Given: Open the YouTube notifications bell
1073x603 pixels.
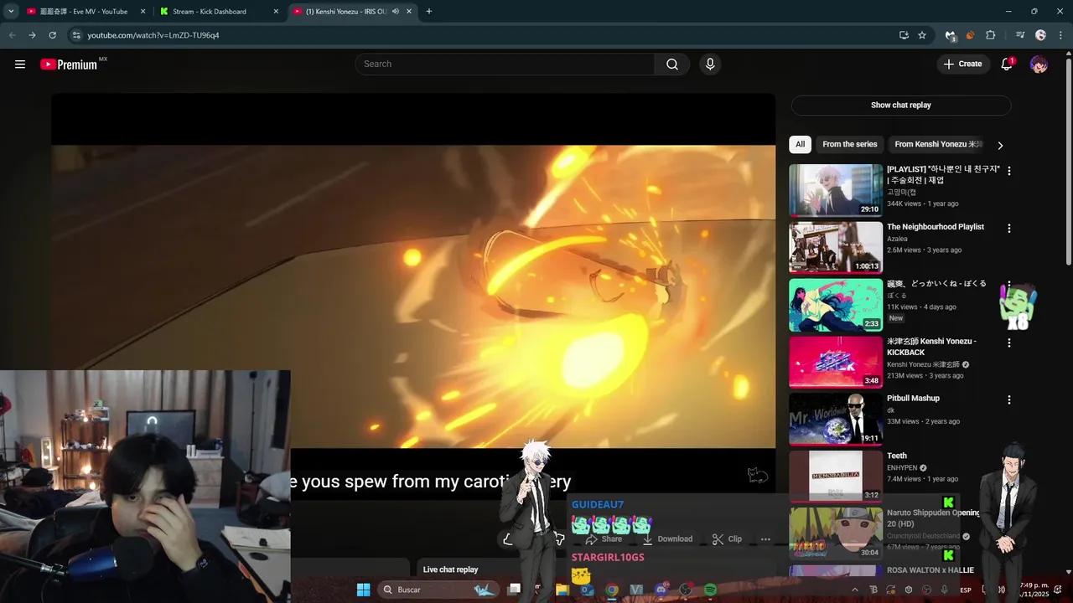Looking at the screenshot, I should pyautogui.click(x=1007, y=64).
